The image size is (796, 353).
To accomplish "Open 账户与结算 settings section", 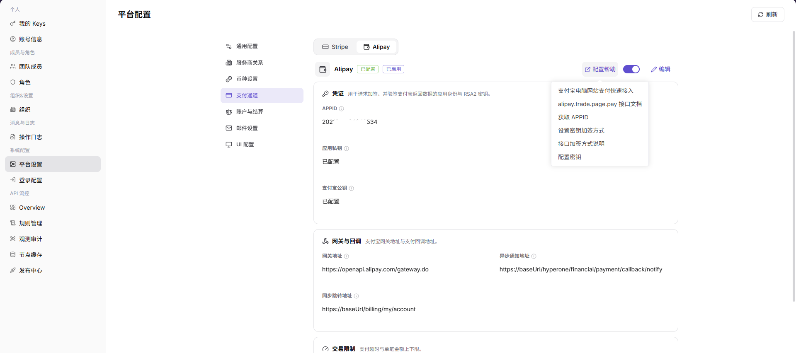I will (x=262, y=112).
